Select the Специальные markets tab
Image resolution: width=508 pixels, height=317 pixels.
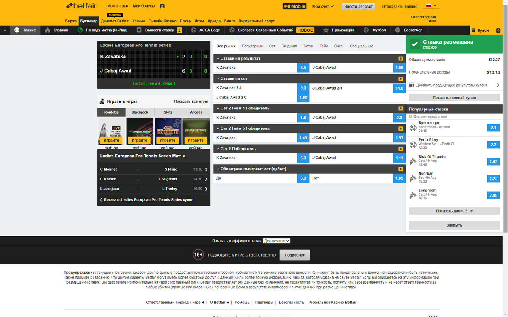pos(362,46)
